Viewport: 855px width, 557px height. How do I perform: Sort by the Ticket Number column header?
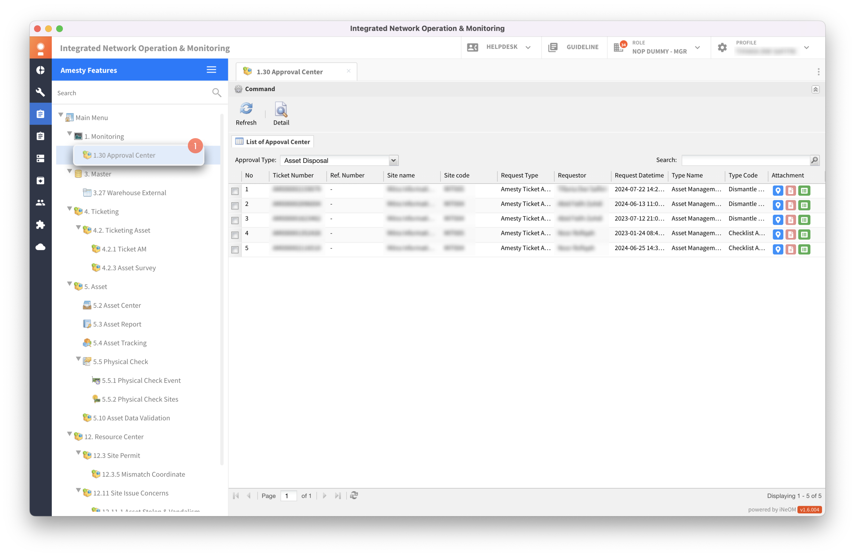(x=297, y=176)
